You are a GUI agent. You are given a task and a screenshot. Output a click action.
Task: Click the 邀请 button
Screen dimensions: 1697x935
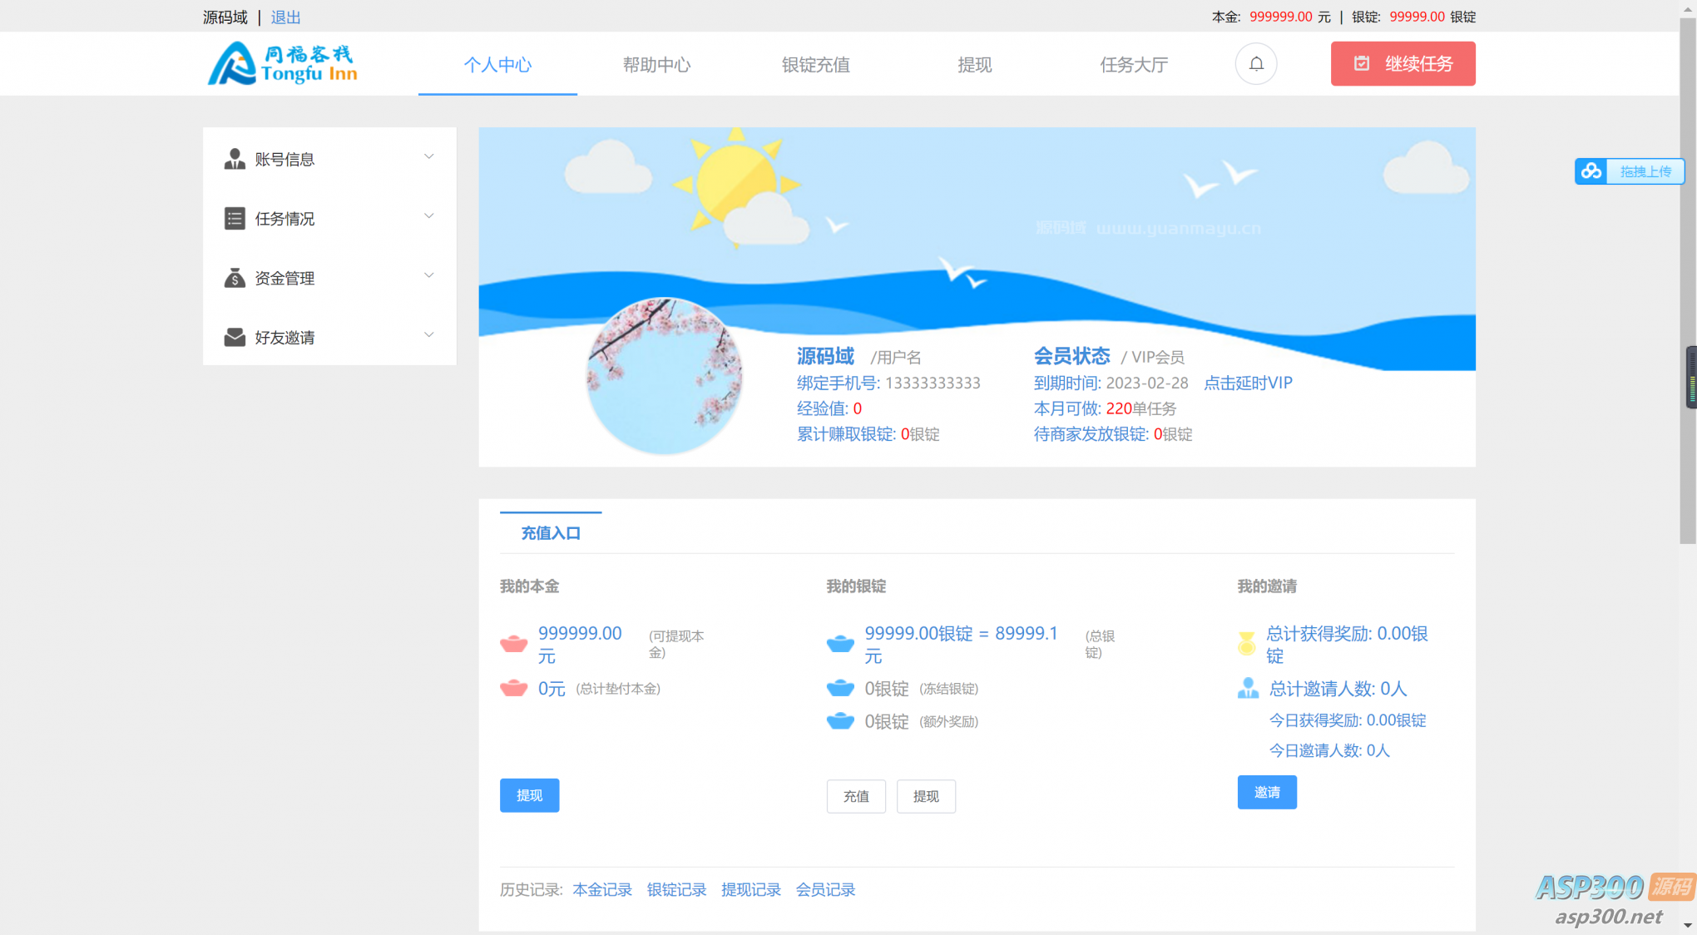click(x=1267, y=792)
